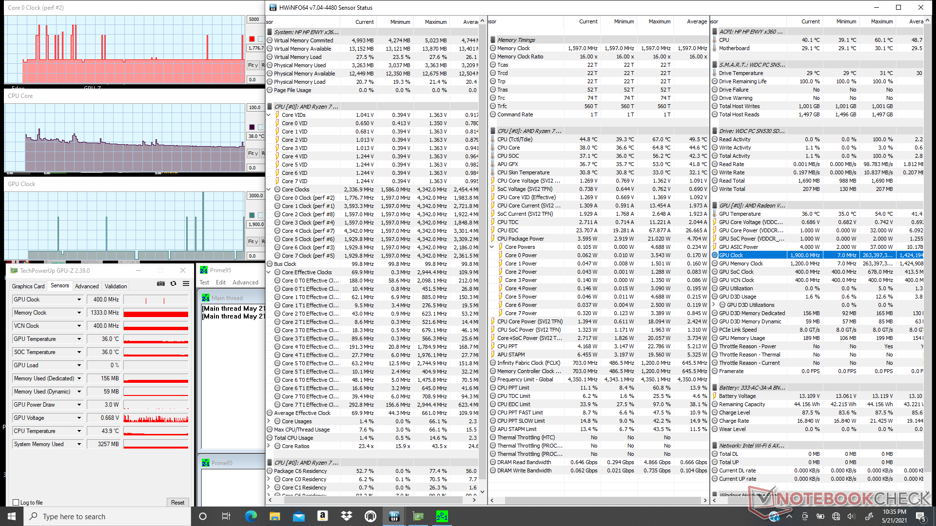This screenshot has width=936, height=526.
Task: Click the sensor icon on the GPU Clock row in HWiNFO
Action: coord(715,255)
